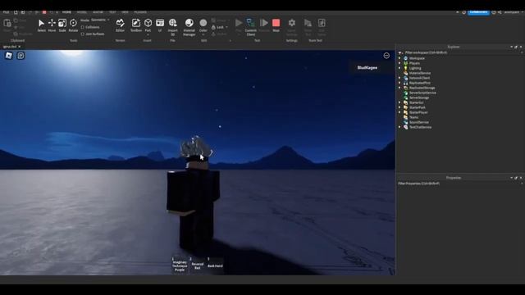Screen dimensions: 525x295
Task: Click the TextChatService icon
Action: (405, 127)
